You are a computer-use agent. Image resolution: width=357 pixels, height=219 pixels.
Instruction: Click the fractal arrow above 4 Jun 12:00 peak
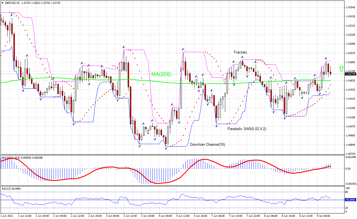183,49
